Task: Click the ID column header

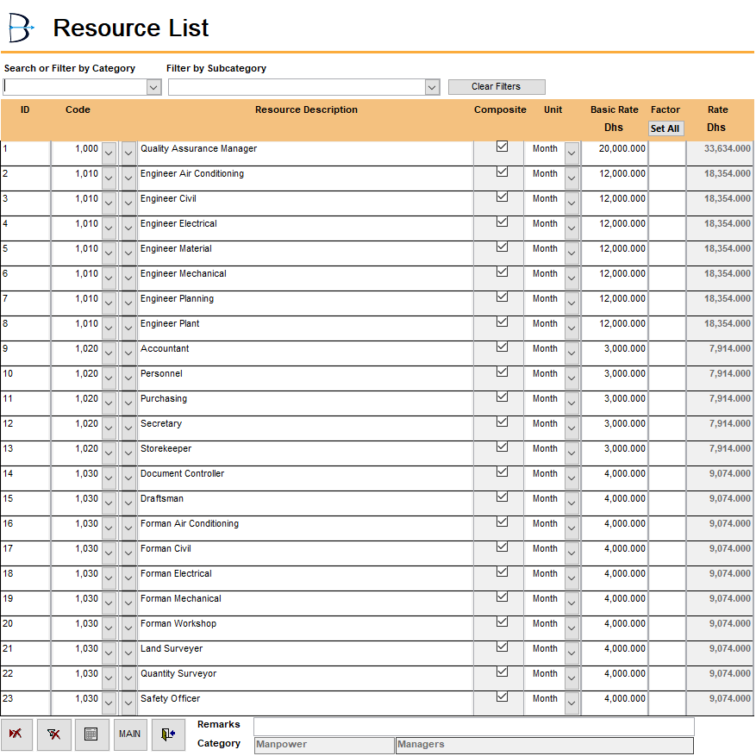Action: [x=25, y=110]
